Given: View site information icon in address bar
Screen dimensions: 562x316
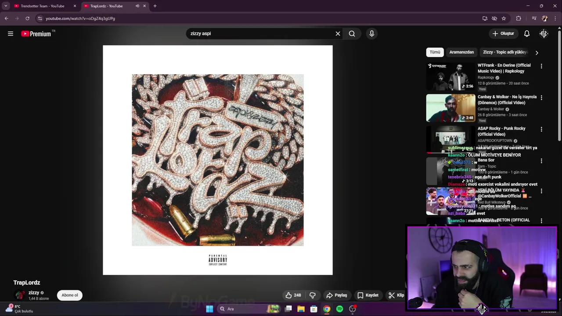Looking at the screenshot, I should click(40, 18).
